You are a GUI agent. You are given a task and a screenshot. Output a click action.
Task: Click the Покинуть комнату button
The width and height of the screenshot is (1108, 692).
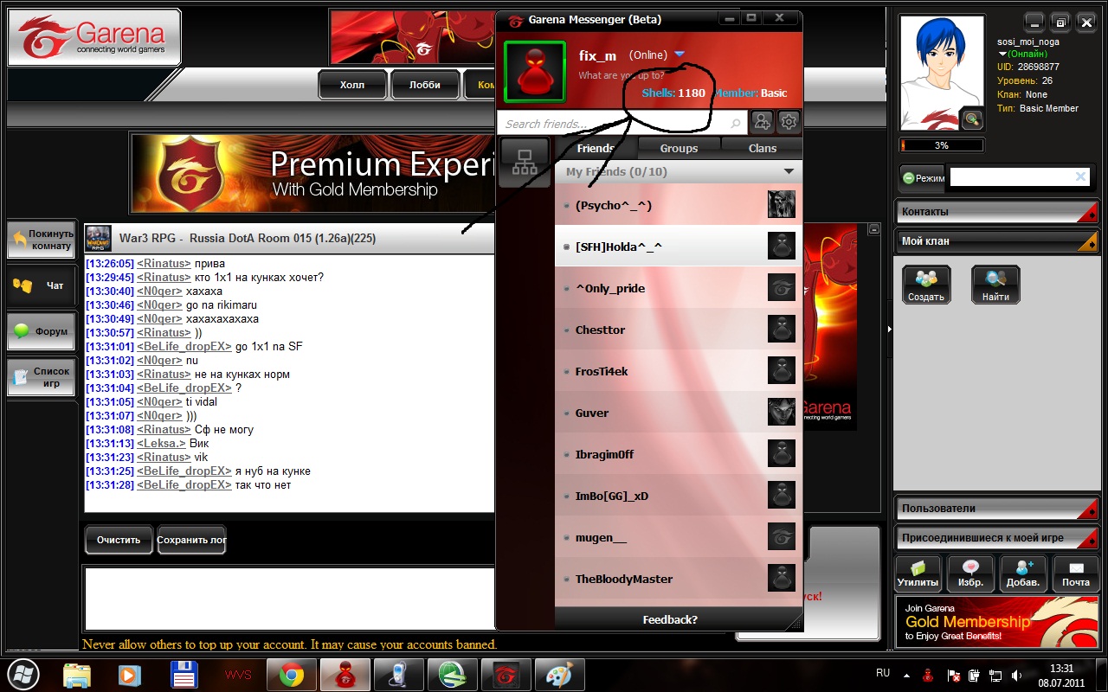pyautogui.click(x=41, y=240)
